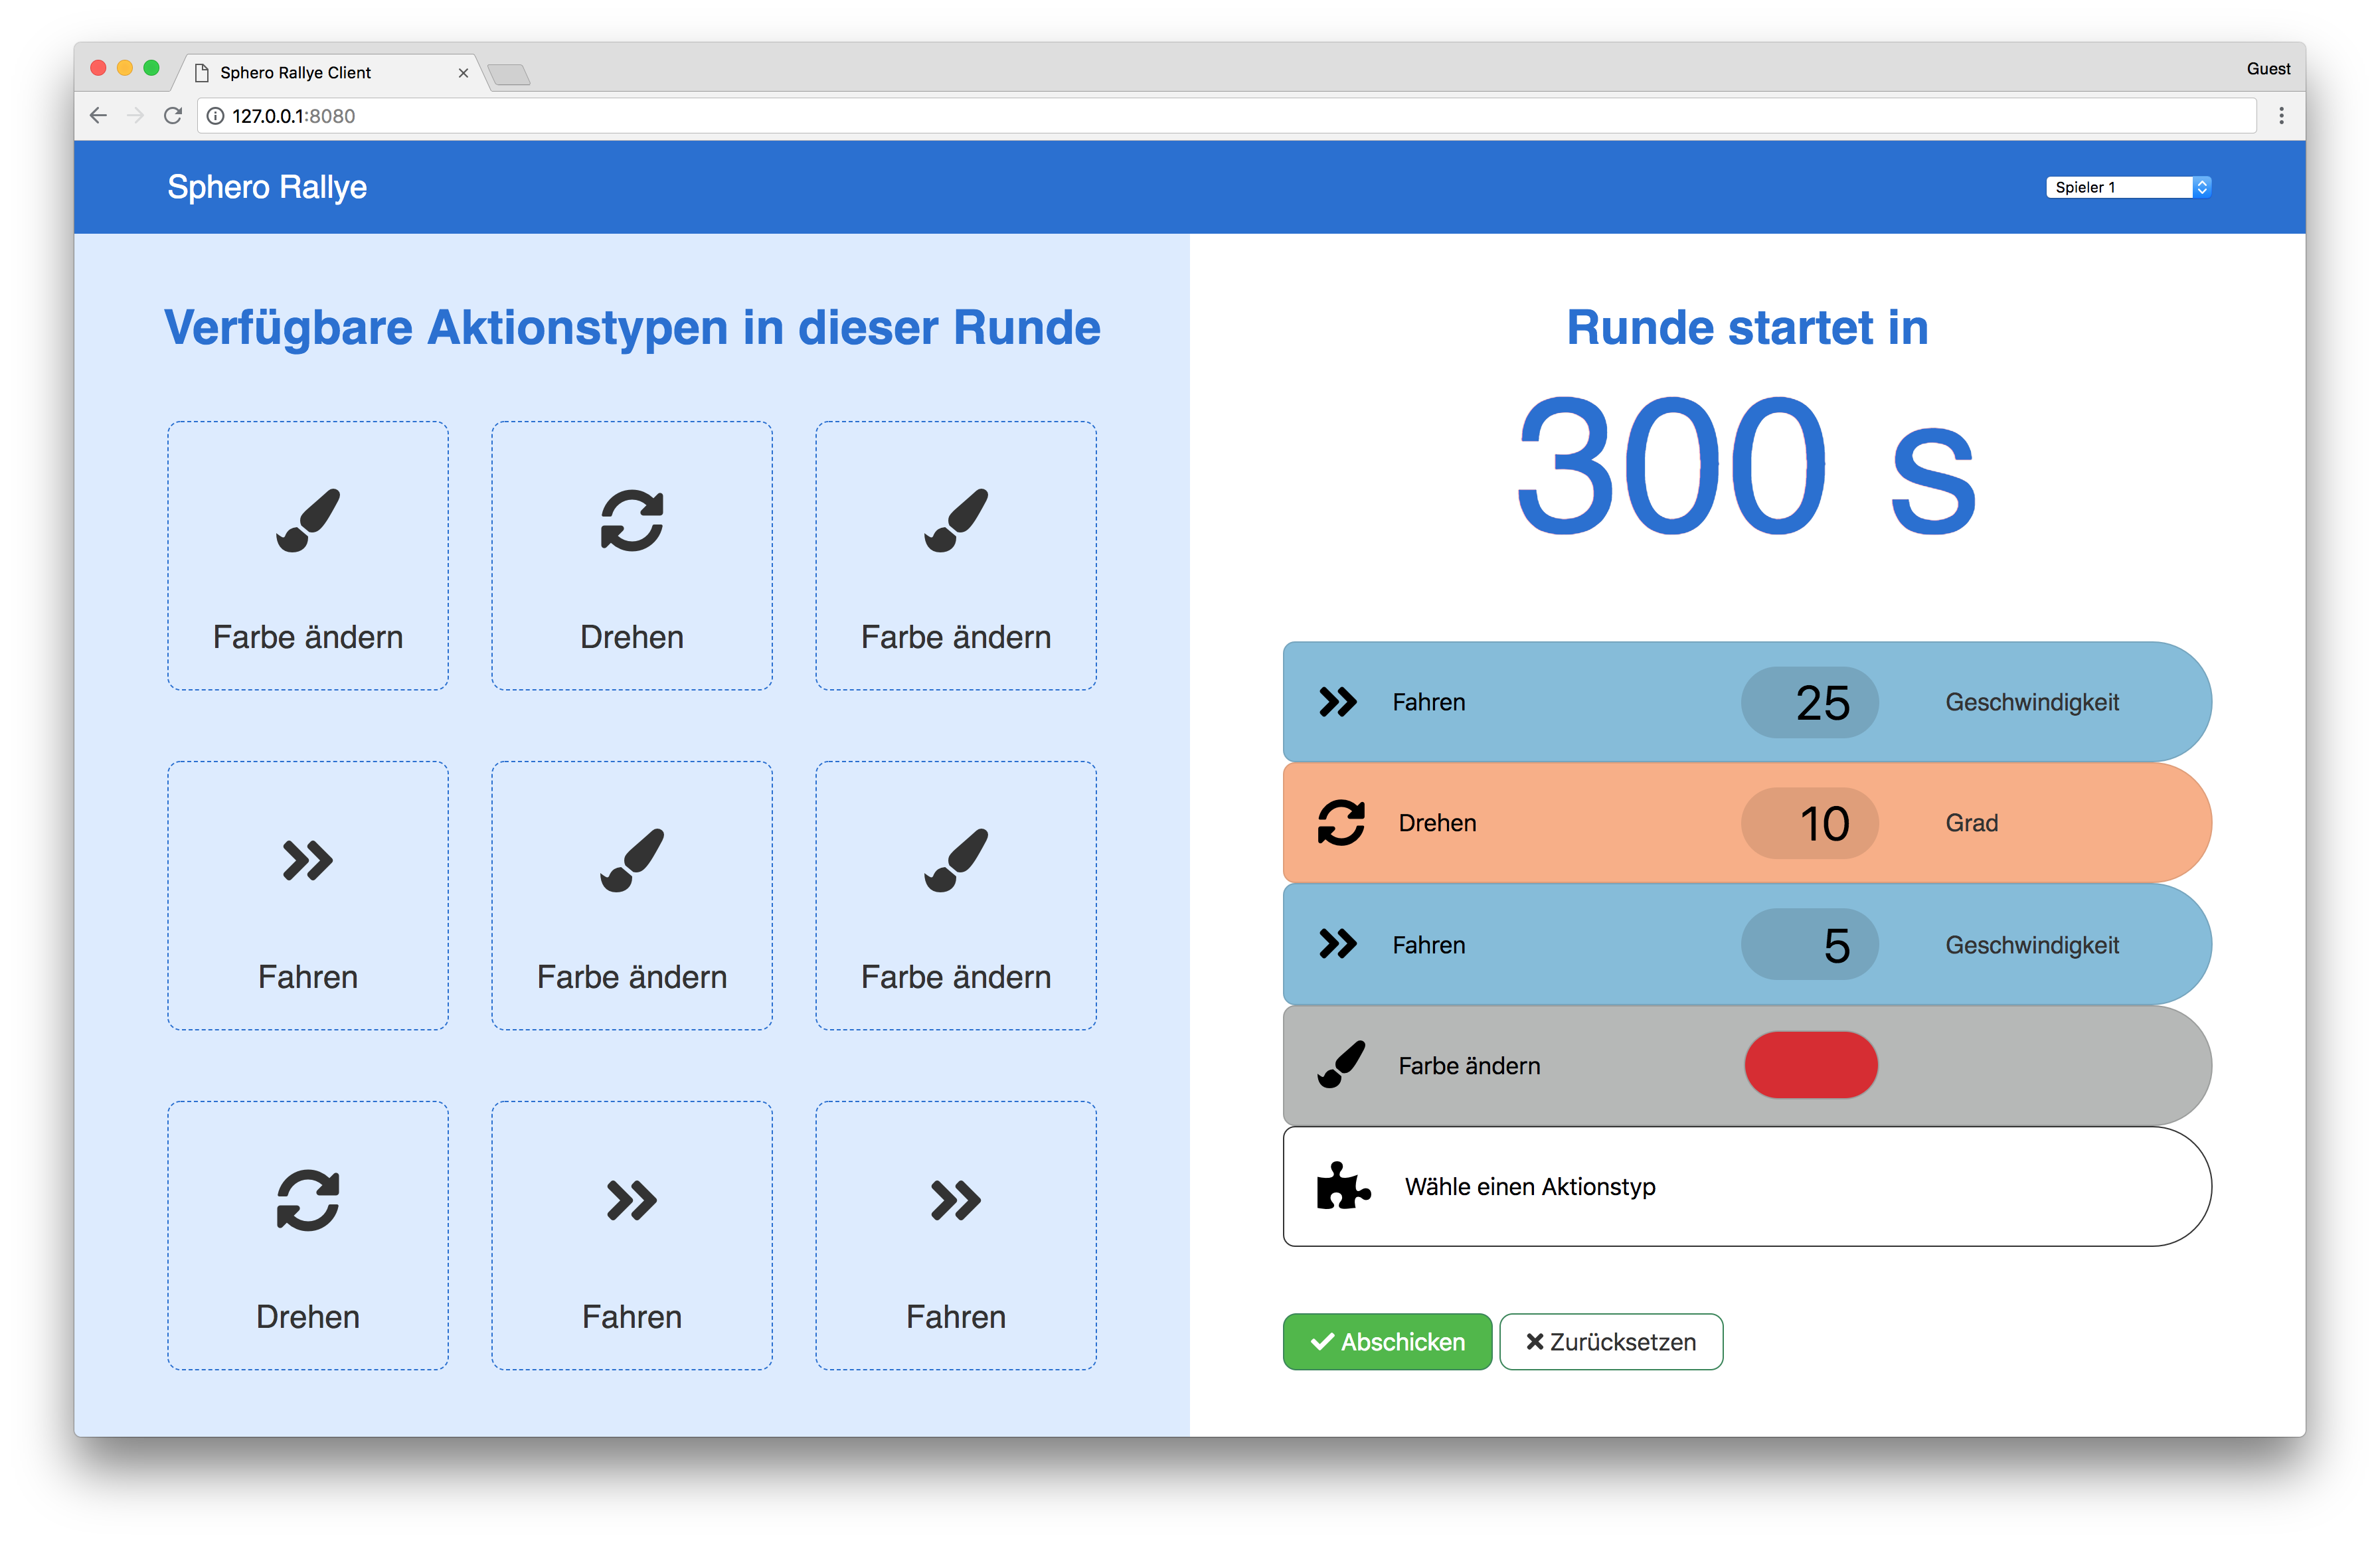Open a new browser tab
This screenshot has width=2380, height=1543.
click(510, 74)
